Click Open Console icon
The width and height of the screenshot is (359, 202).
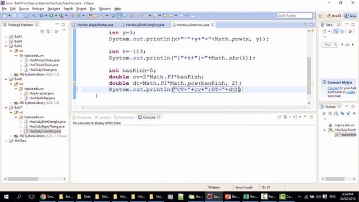(x=296, y=117)
